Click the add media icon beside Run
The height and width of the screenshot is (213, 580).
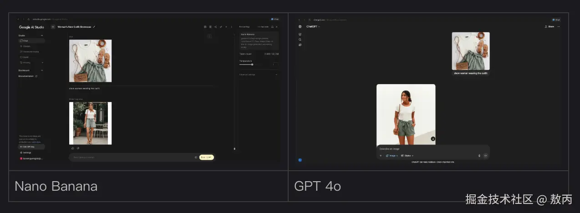click(196, 157)
